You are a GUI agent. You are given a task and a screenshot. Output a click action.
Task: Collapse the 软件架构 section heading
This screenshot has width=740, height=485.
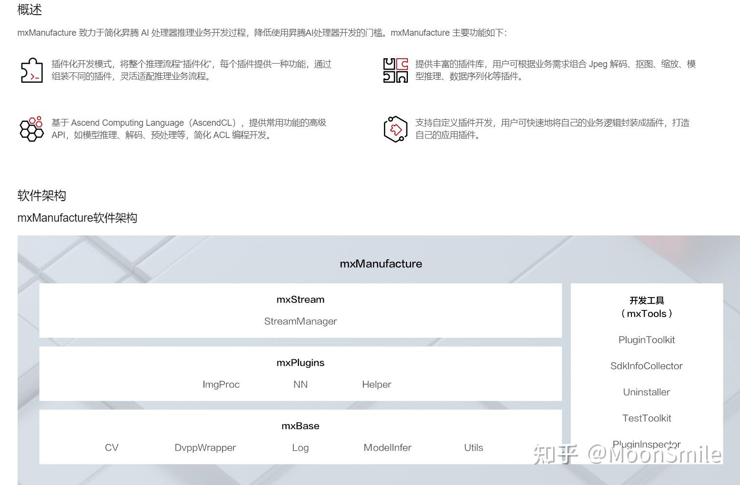pos(42,195)
